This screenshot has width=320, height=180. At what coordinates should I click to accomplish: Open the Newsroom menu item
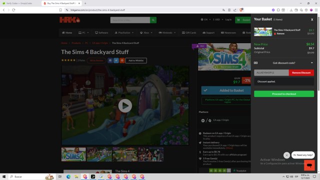point(228,32)
